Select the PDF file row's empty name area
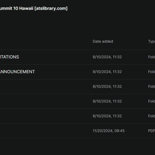The width and height of the screenshot is (155, 155). click(x=45, y=131)
